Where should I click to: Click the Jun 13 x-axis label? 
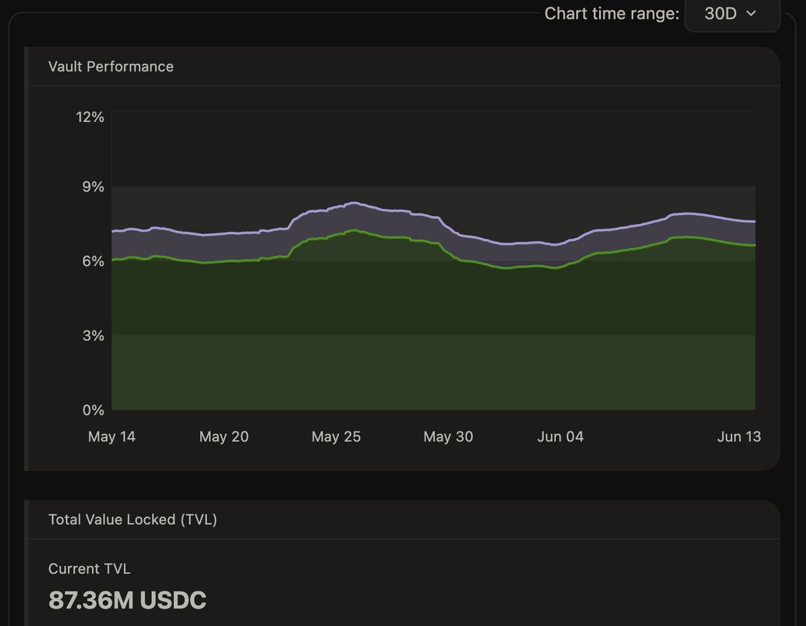tap(739, 437)
